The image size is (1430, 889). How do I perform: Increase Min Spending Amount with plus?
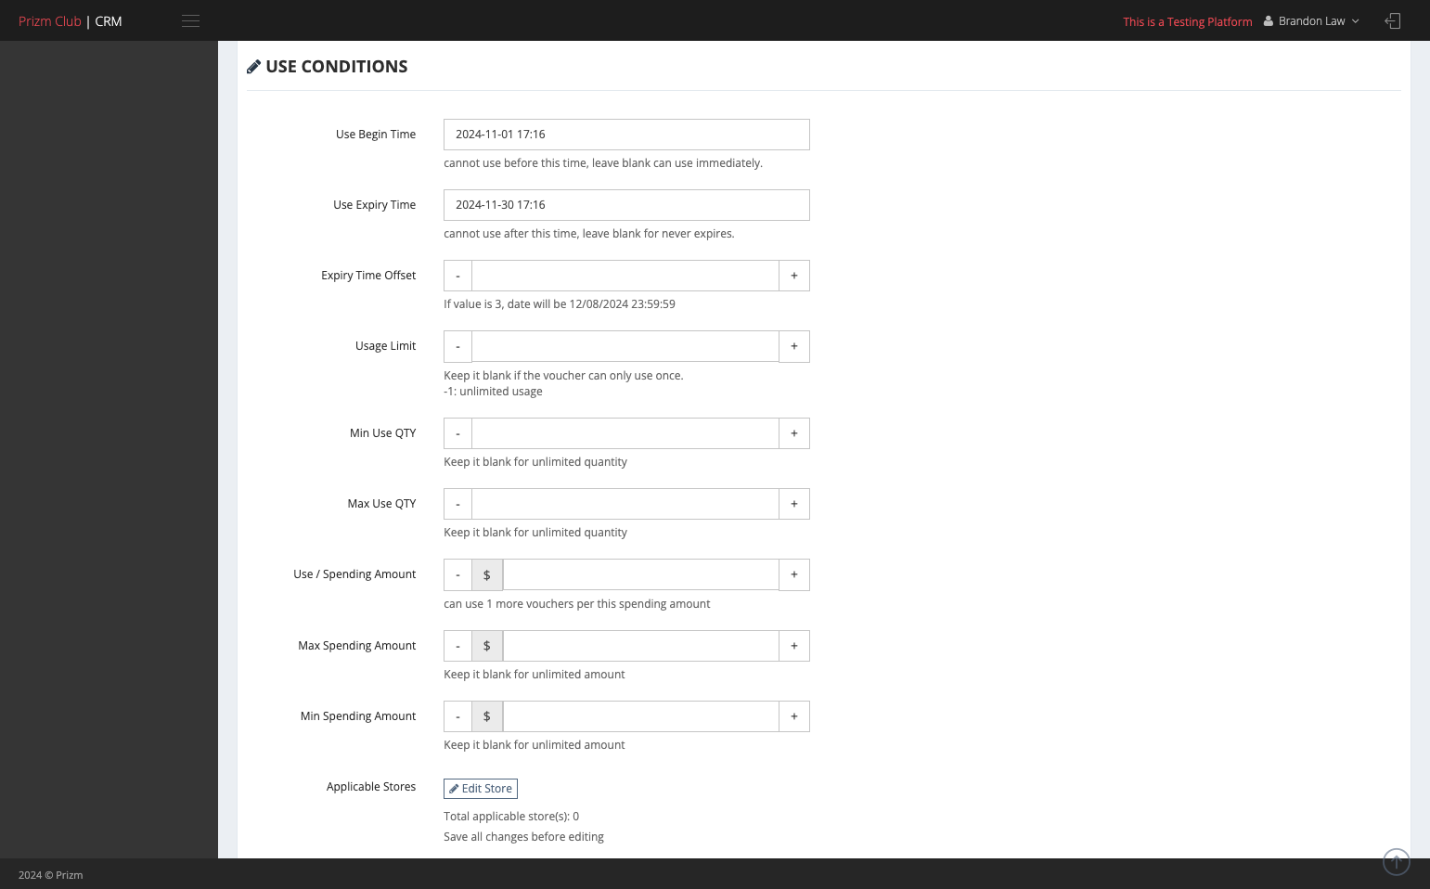[x=794, y=716]
